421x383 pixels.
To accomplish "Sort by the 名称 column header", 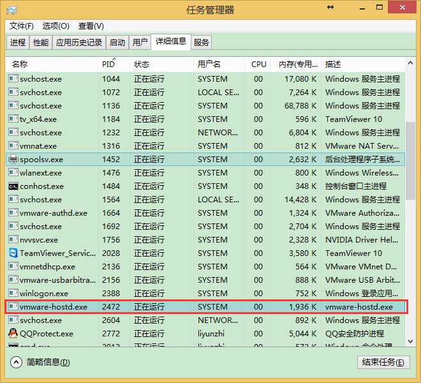I will pyautogui.click(x=52, y=64).
